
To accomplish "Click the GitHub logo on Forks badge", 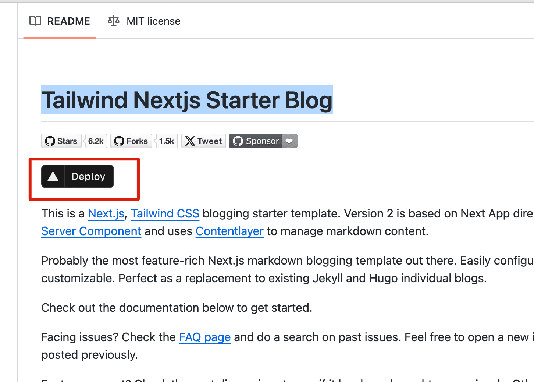I will (119, 141).
